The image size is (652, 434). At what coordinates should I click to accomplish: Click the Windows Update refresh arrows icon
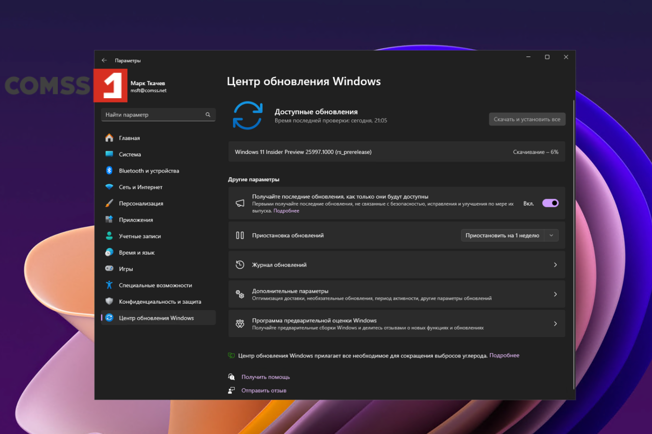248,116
